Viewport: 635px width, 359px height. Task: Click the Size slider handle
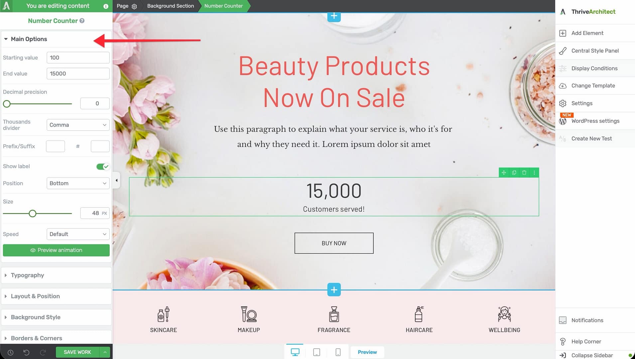32,213
